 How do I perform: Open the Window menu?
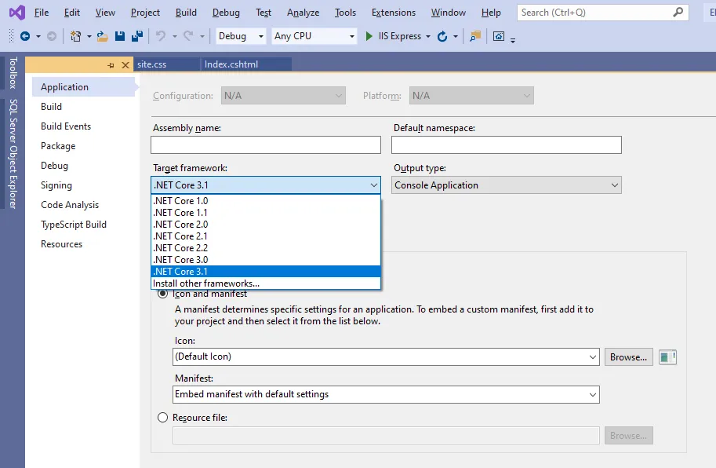[x=449, y=13]
